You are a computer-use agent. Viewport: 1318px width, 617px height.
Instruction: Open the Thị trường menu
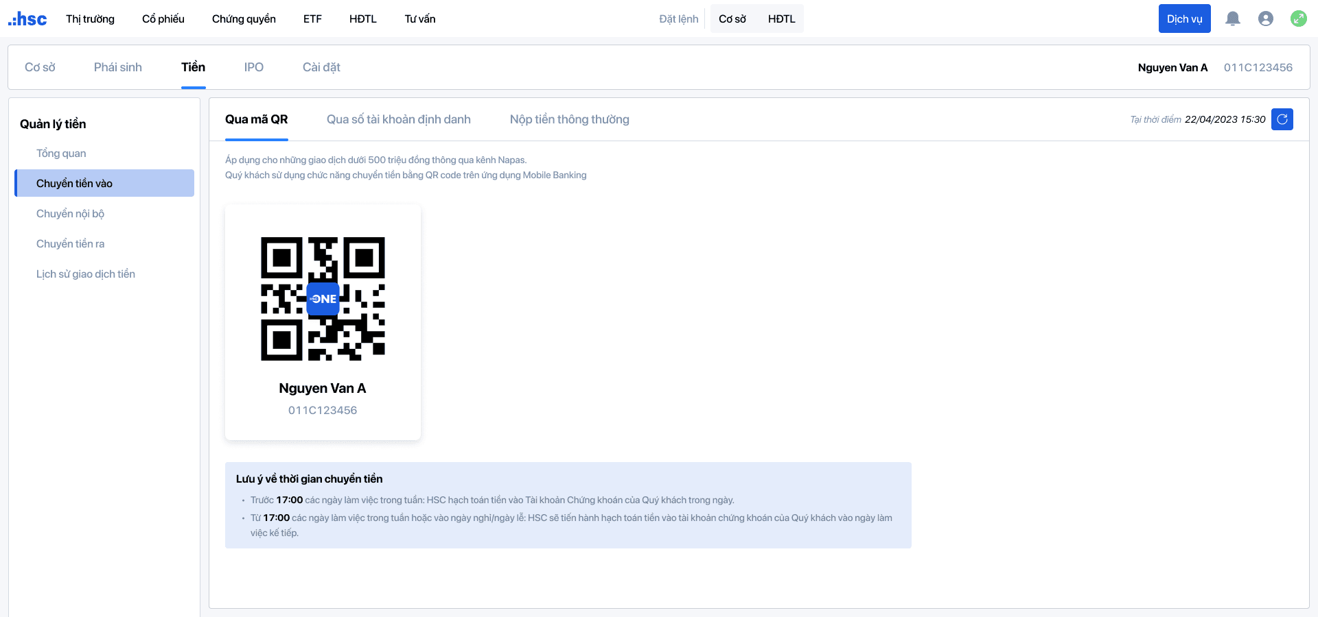[x=90, y=19]
